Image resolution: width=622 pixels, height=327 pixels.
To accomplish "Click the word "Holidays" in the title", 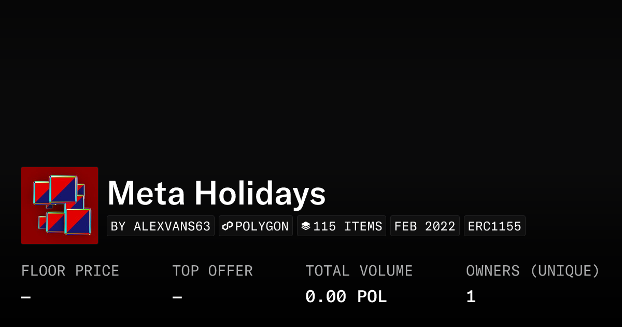I will pyautogui.click(x=260, y=193).
